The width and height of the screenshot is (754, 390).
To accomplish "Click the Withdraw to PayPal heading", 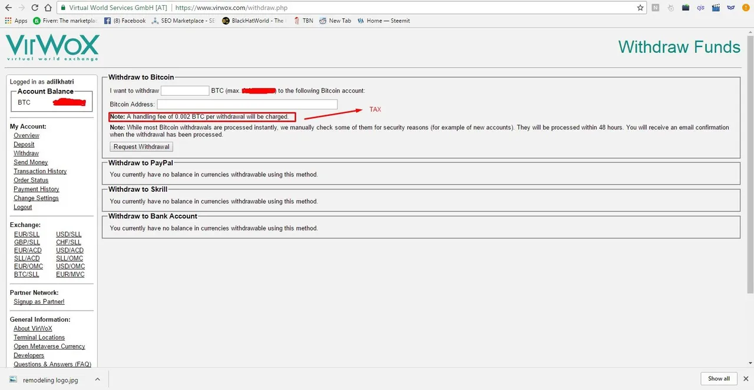I will [x=141, y=163].
